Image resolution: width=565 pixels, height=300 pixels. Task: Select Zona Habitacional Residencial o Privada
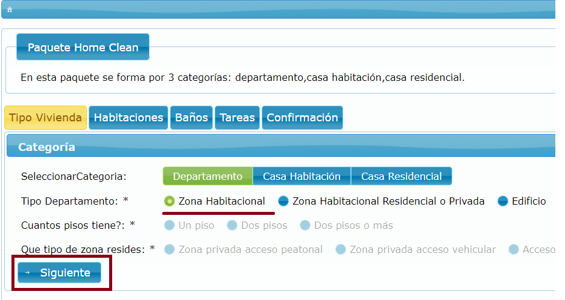283,201
